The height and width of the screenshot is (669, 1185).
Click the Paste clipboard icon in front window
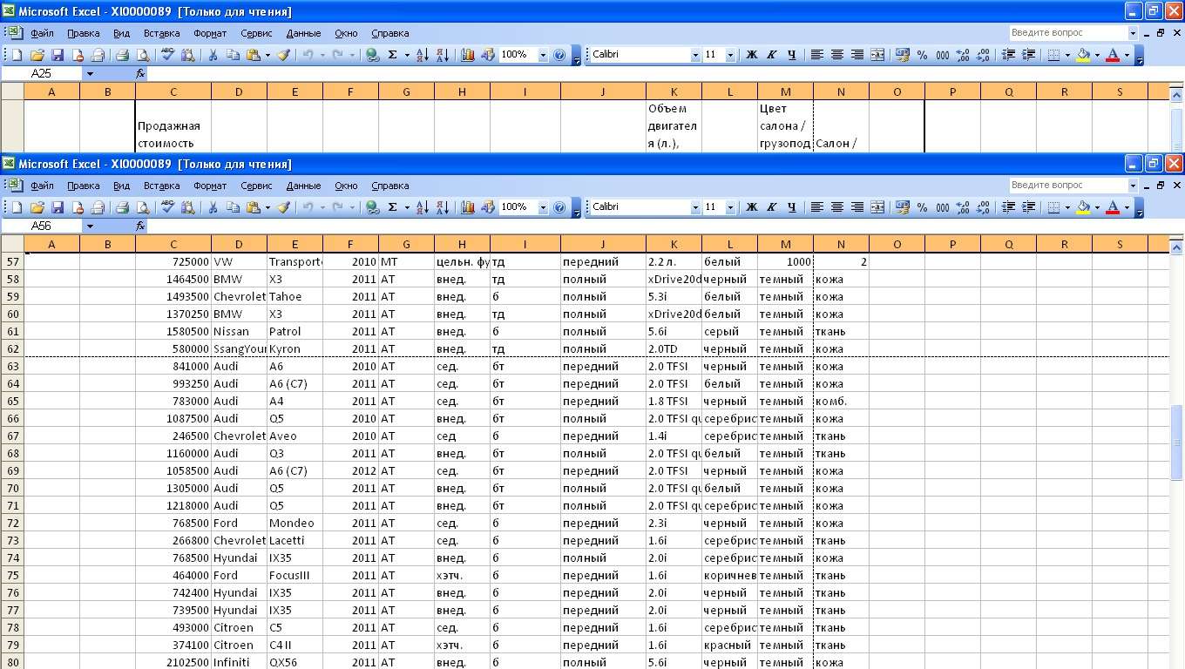click(x=253, y=207)
